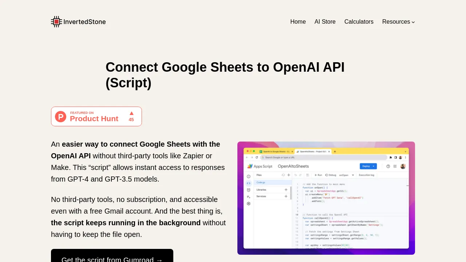Open the Executions icon in the sidebar
Image resolution: width=466 pixels, height=262 pixels.
(x=248, y=196)
